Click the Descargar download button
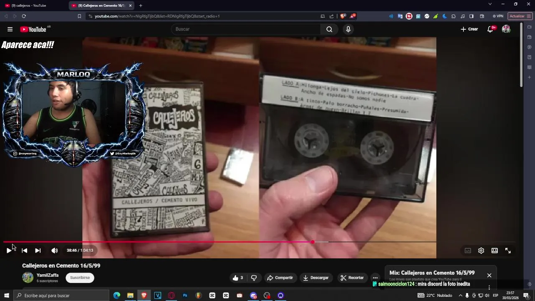 point(316,278)
